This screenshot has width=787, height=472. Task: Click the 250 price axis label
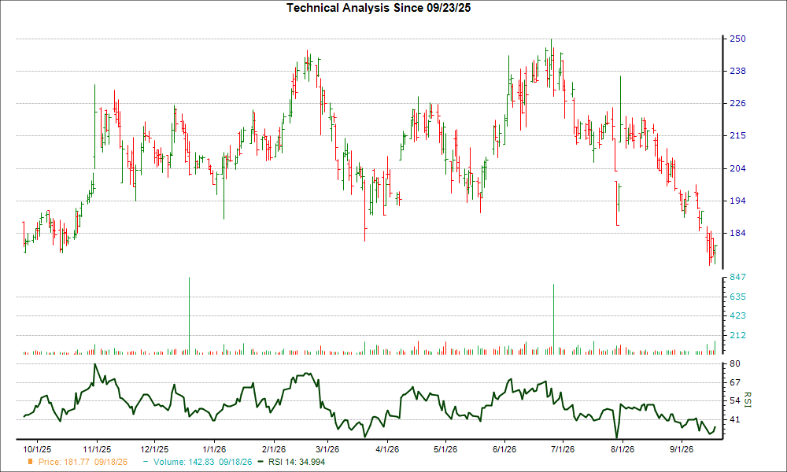pos(737,39)
